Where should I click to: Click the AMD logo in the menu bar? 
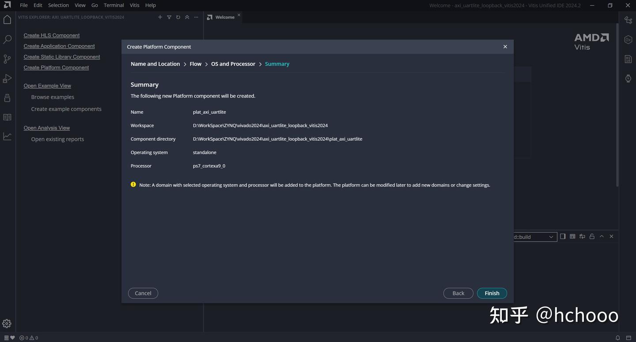point(7,5)
